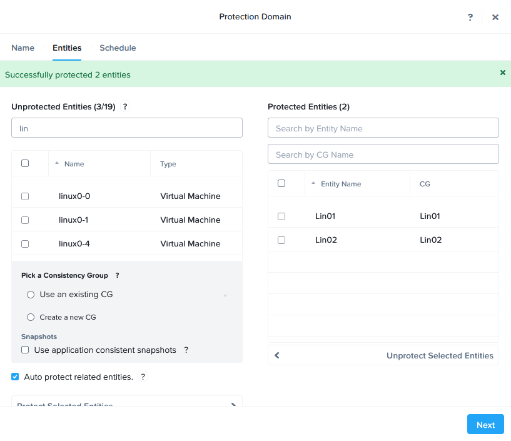The image size is (511, 441).
Task: Choose Use an existing CG option
Action: pos(31,295)
